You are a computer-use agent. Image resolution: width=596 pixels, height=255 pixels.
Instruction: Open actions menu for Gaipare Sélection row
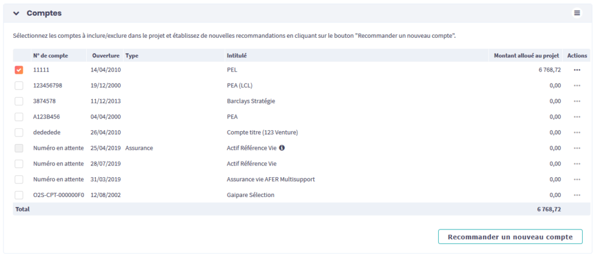(x=577, y=195)
